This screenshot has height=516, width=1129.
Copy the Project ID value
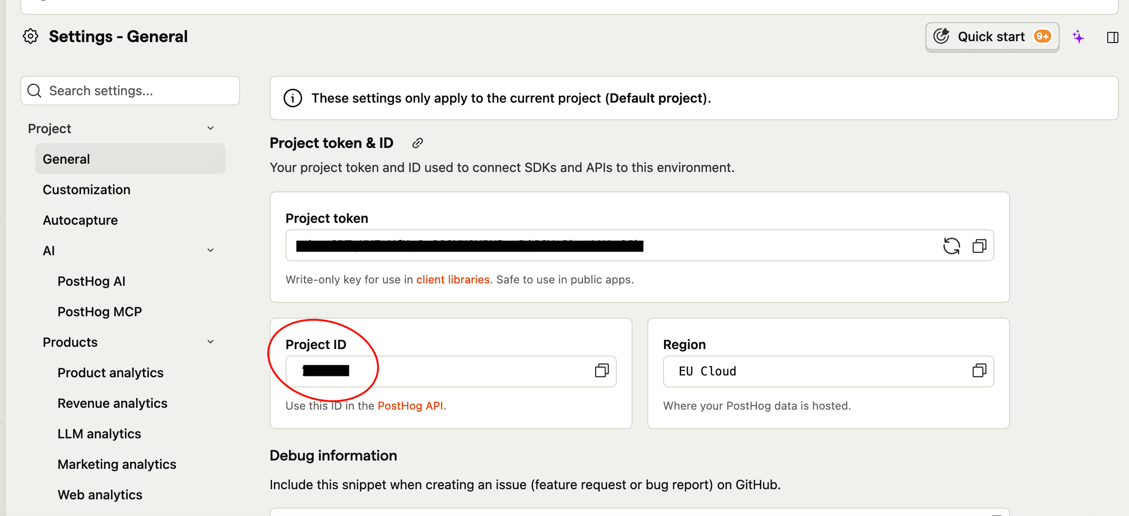[602, 371]
